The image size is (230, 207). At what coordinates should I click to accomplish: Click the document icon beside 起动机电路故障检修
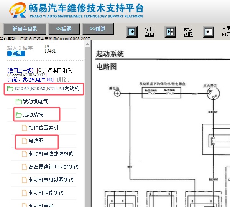[25, 154]
